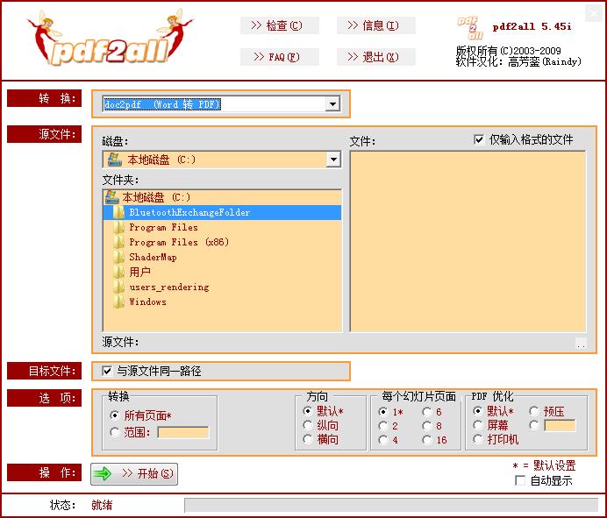Select direction 默认* radio button
This screenshot has width=607, height=518.
(308, 411)
